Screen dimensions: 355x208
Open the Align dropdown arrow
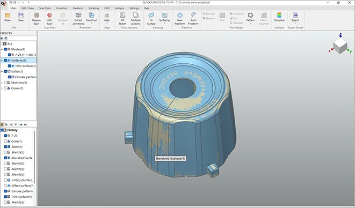[107, 23]
